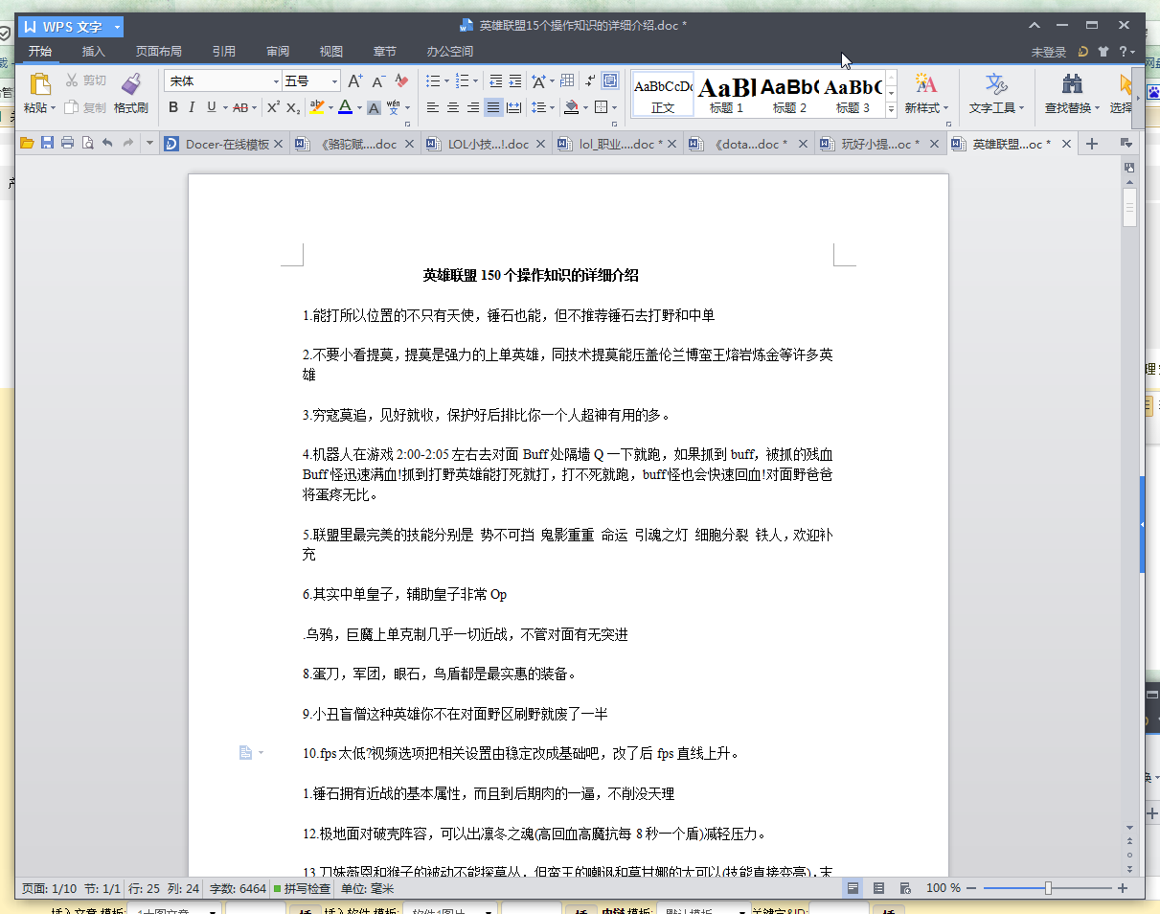Click the align left icon

click(x=433, y=107)
